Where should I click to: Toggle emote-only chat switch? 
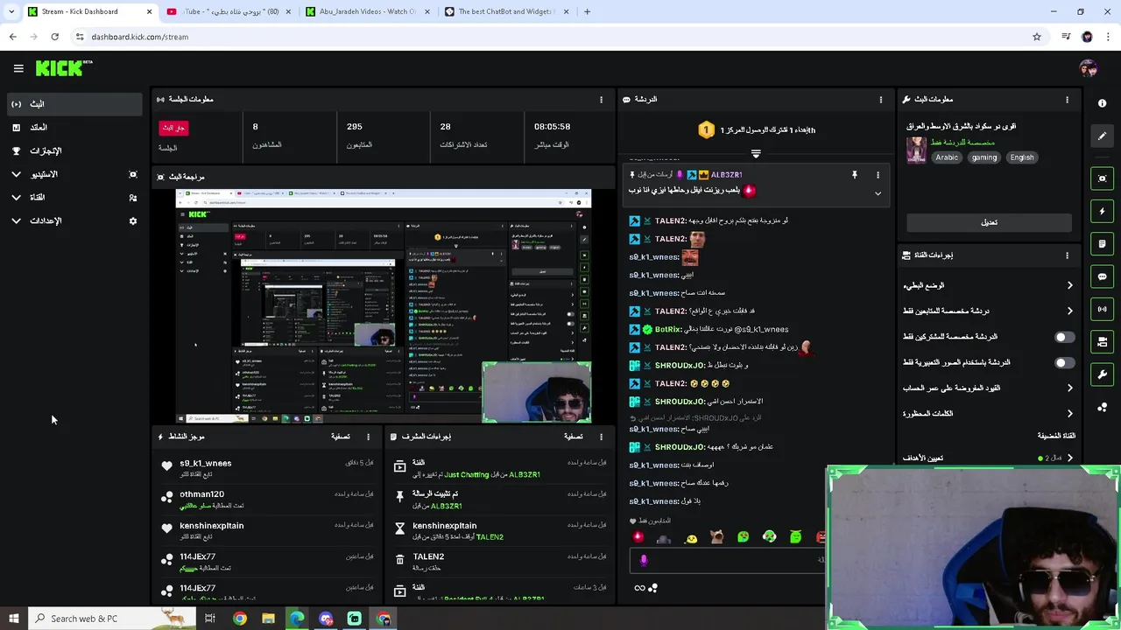click(1064, 362)
